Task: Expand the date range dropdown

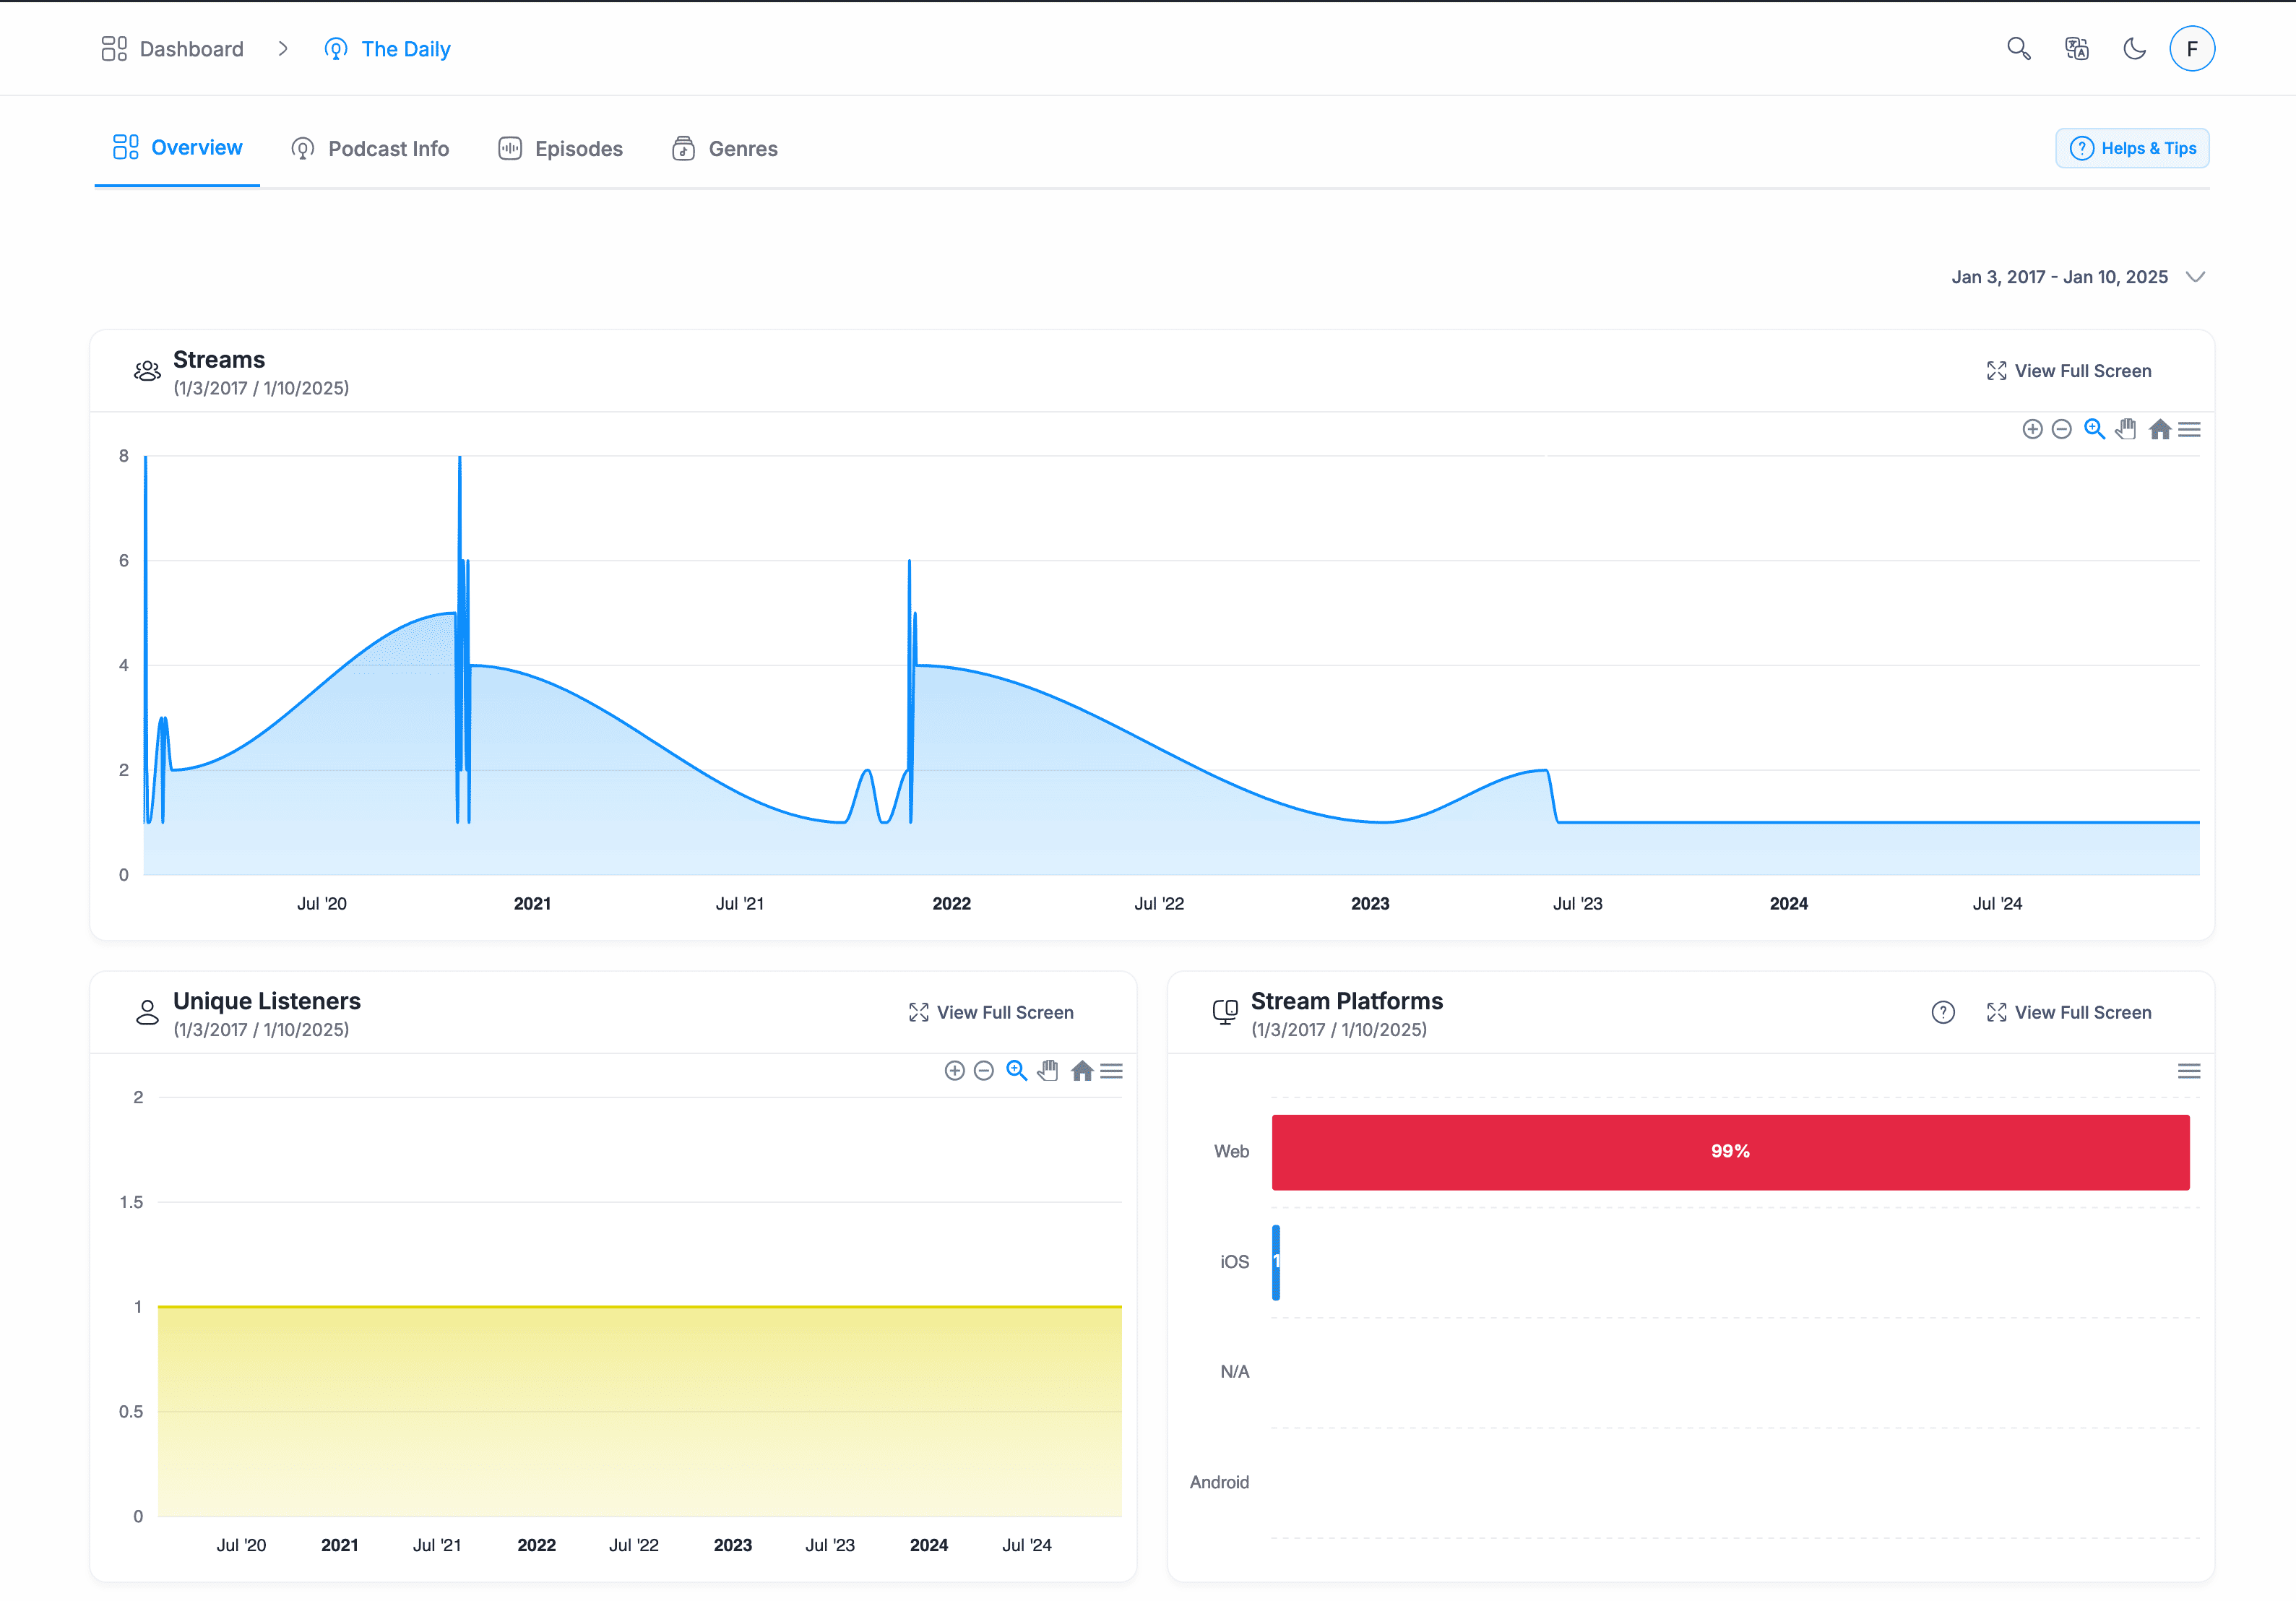Action: pyautogui.click(x=2078, y=277)
